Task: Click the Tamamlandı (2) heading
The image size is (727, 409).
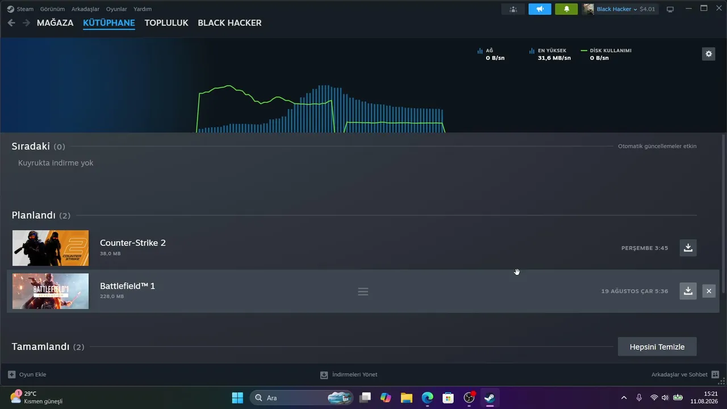Action: pyautogui.click(x=48, y=347)
